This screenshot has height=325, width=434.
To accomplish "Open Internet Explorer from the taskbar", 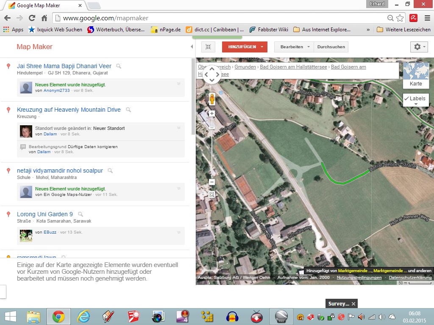I will tap(83, 317).
